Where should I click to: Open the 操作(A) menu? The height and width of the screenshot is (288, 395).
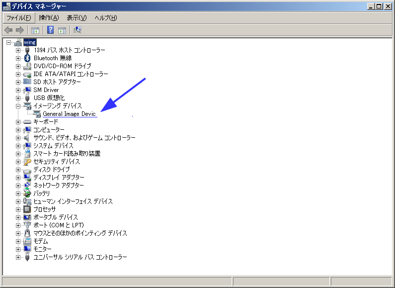pyautogui.click(x=49, y=18)
